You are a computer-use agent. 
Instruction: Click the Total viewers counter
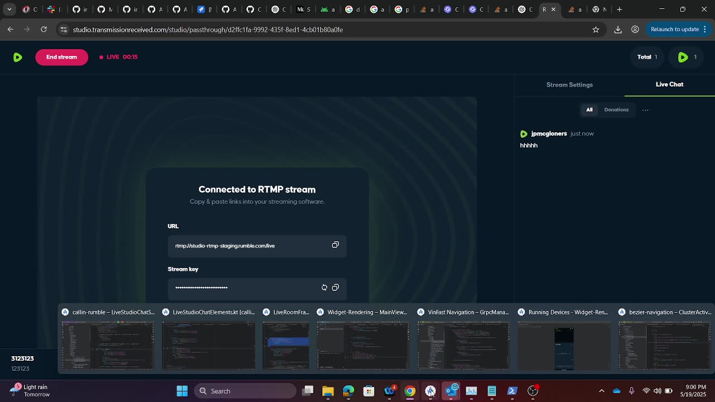(647, 57)
